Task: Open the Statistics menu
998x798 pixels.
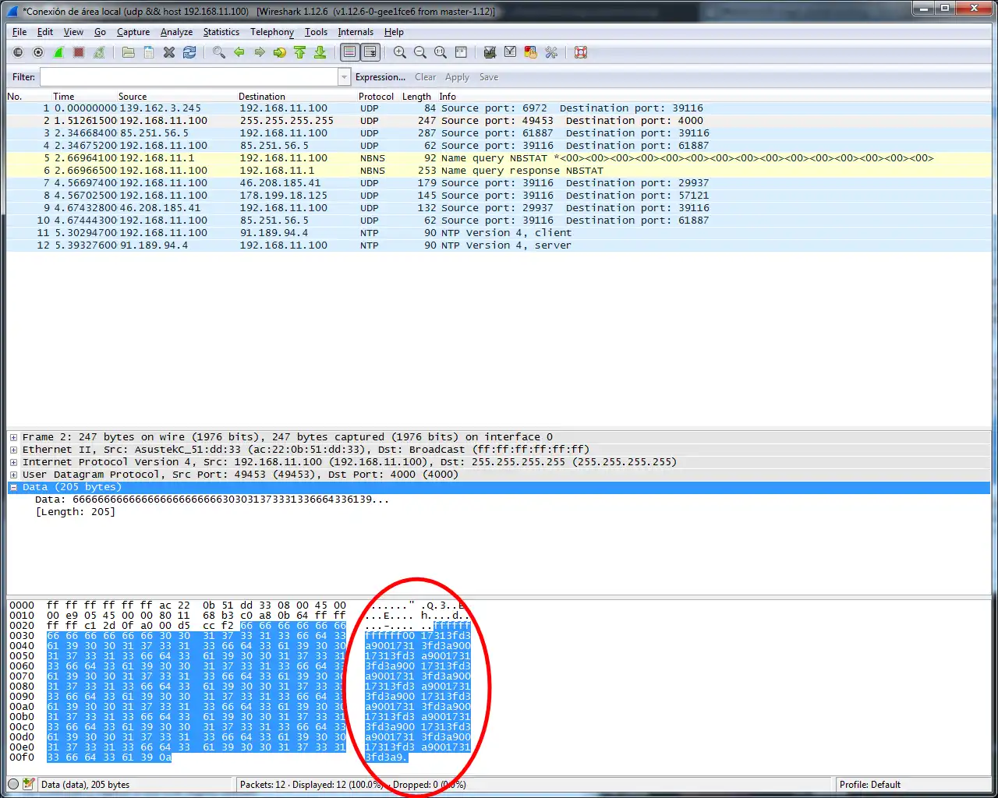Action: click(221, 32)
